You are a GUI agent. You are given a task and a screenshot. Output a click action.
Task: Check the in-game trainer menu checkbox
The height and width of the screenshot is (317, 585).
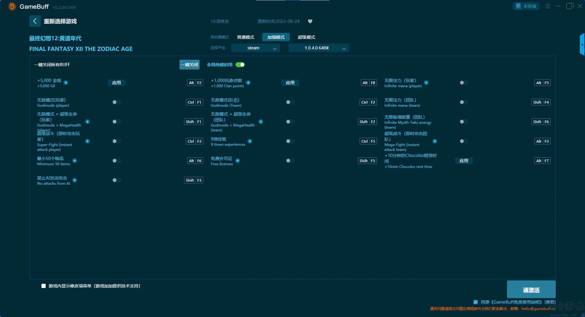pyautogui.click(x=44, y=286)
